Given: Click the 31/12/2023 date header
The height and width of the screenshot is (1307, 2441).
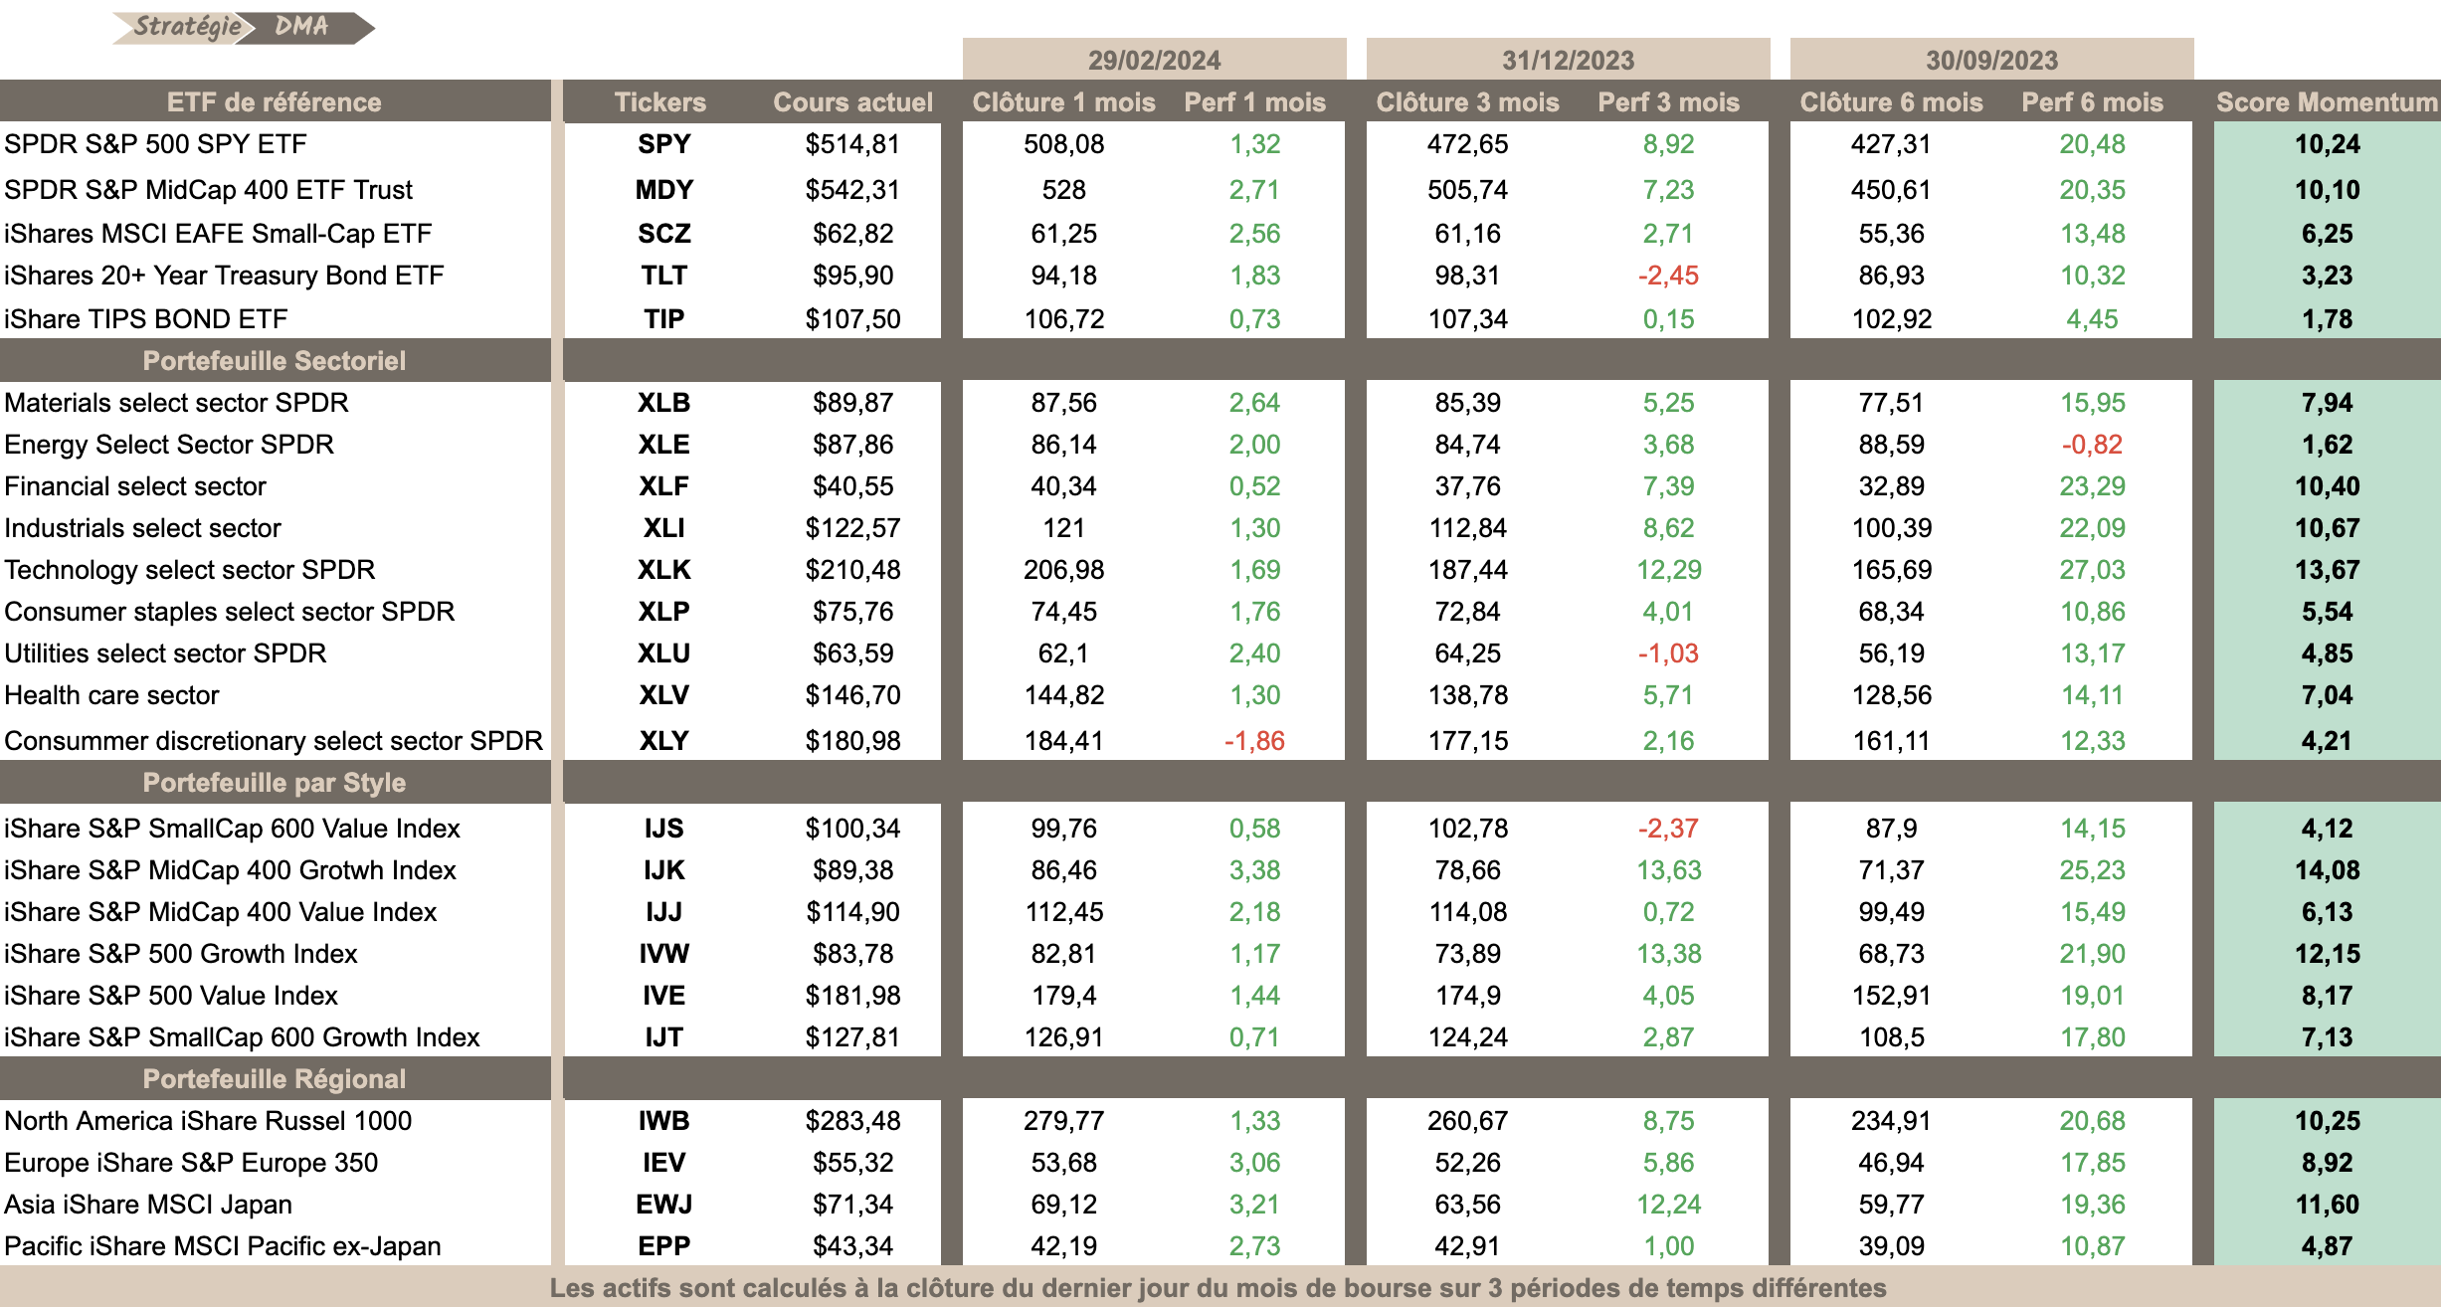Looking at the screenshot, I should 1568,60.
